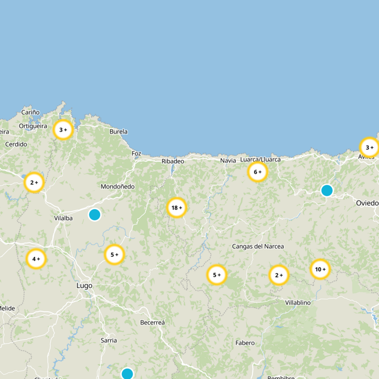The width and height of the screenshot is (379, 379).
Task: Click the Becerreá town label
Action: (x=153, y=323)
